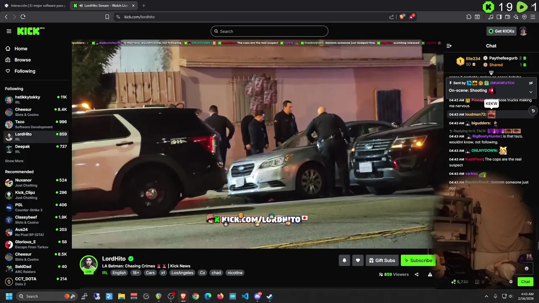This screenshot has height=303, width=539.
Task: Click the 859 Viewers count
Action: point(394,274)
